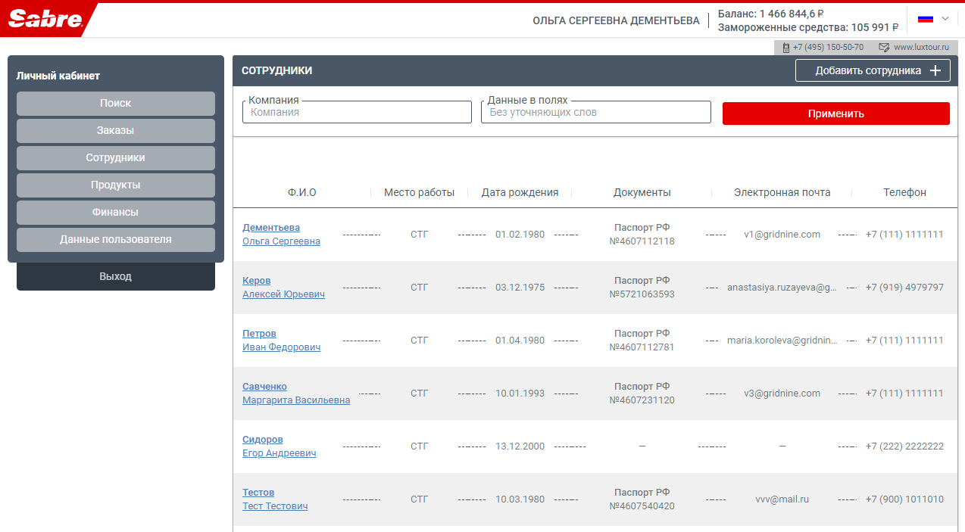Open the Поиск menu item
This screenshot has height=532, width=965.
coord(115,104)
